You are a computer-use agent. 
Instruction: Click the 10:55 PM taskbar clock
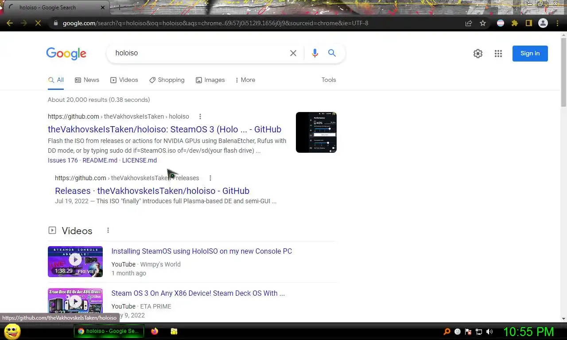(x=528, y=332)
